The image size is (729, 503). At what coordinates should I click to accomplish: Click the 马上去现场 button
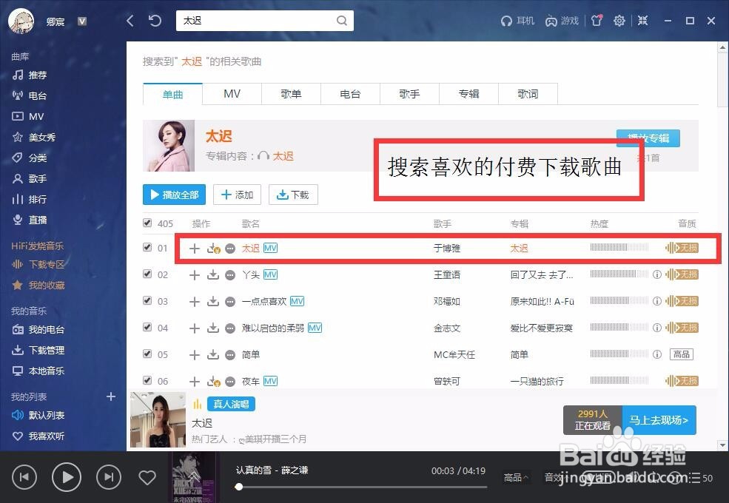(659, 419)
